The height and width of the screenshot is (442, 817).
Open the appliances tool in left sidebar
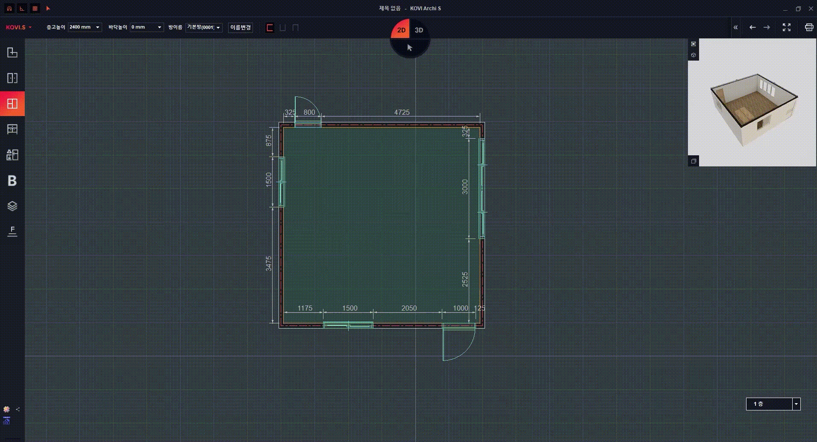12,155
